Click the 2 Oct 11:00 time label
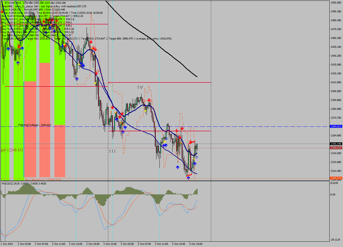The image size is (343, 247). [59, 244]
